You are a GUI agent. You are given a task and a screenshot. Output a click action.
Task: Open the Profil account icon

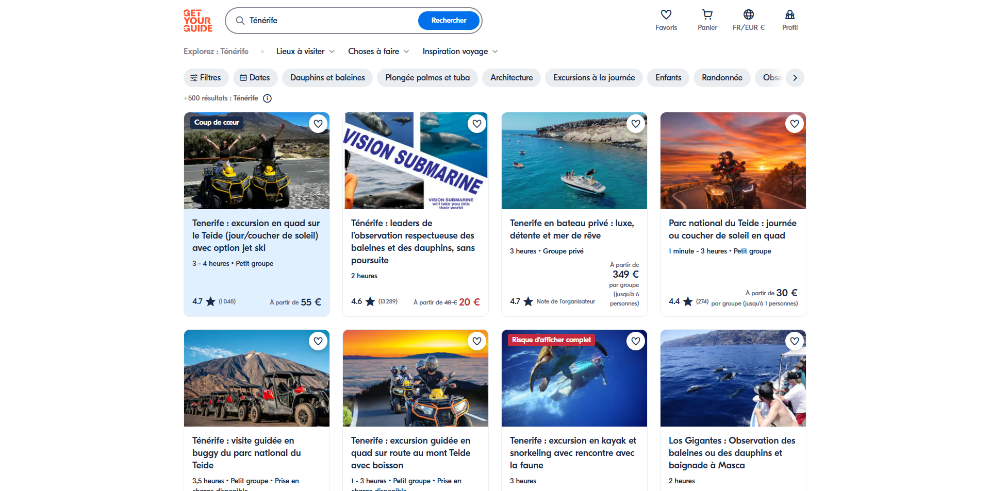click(789, 20)
